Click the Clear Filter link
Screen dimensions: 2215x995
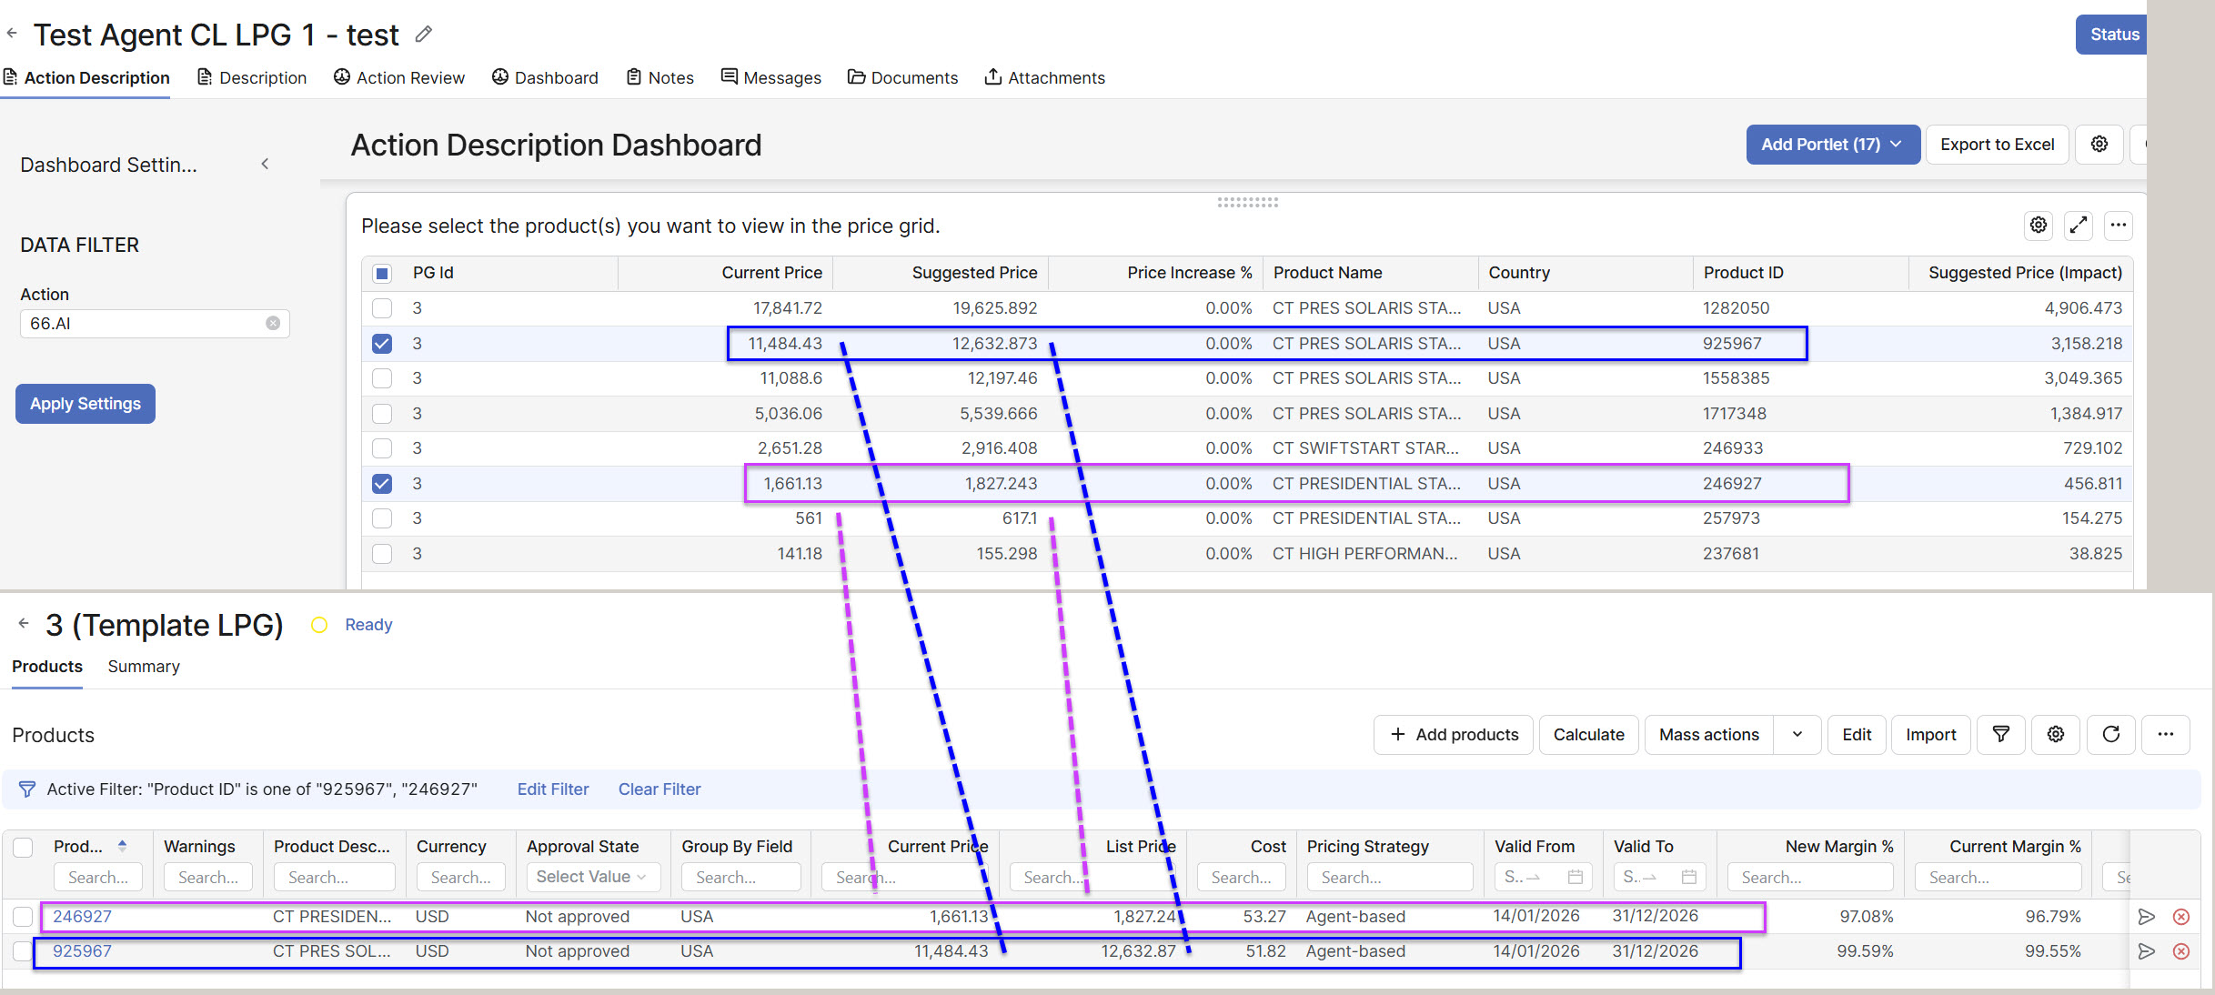click(x=659, y=789)
